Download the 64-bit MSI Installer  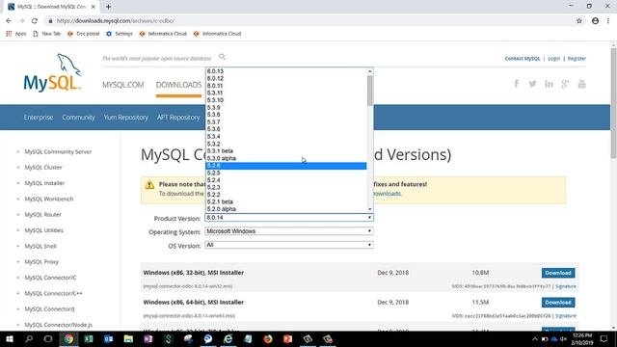(558, 303)
